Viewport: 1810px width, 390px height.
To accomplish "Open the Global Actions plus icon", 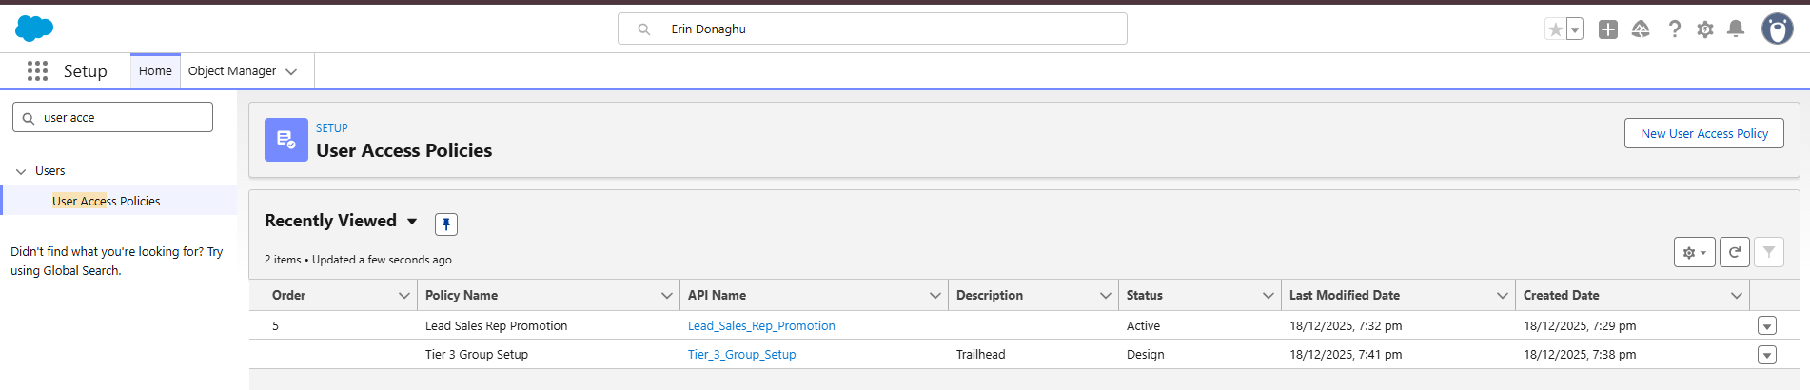I will [1607, 29].
